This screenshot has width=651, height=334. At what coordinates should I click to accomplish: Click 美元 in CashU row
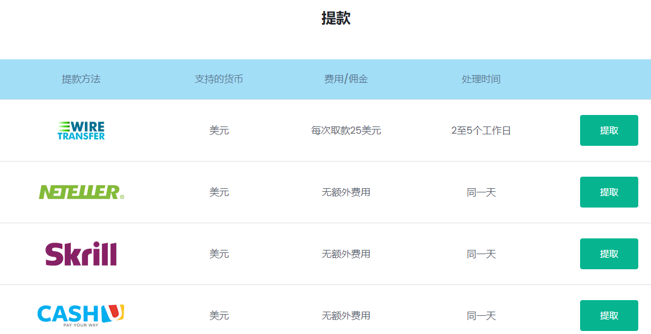pyautogui.click(x=219, y=316)
